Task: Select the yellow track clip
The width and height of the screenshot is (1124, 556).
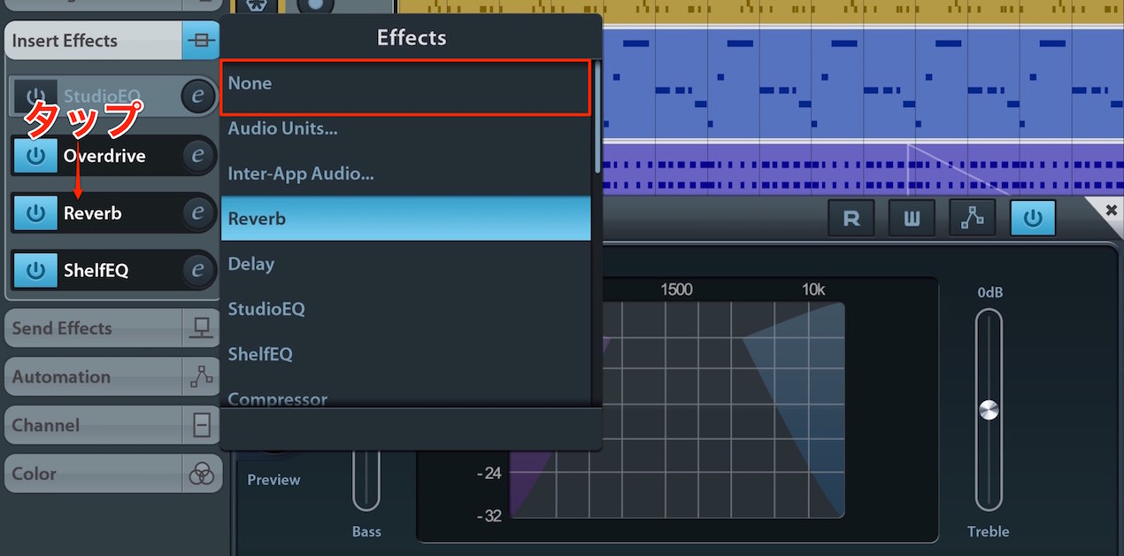Action: [761, 11]
